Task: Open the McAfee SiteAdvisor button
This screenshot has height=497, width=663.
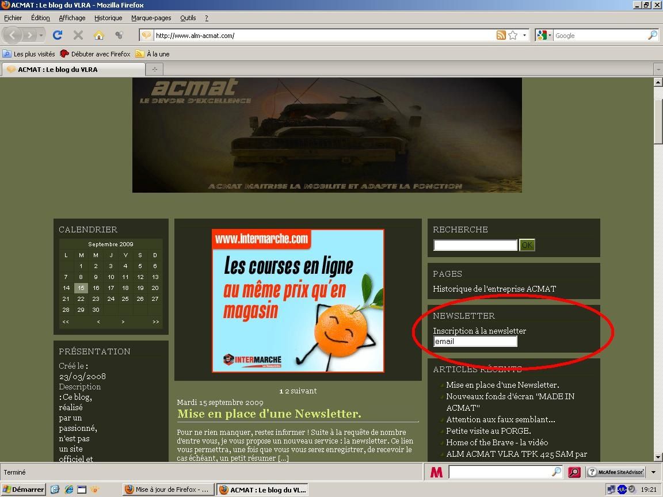Action: click(616, 472)
